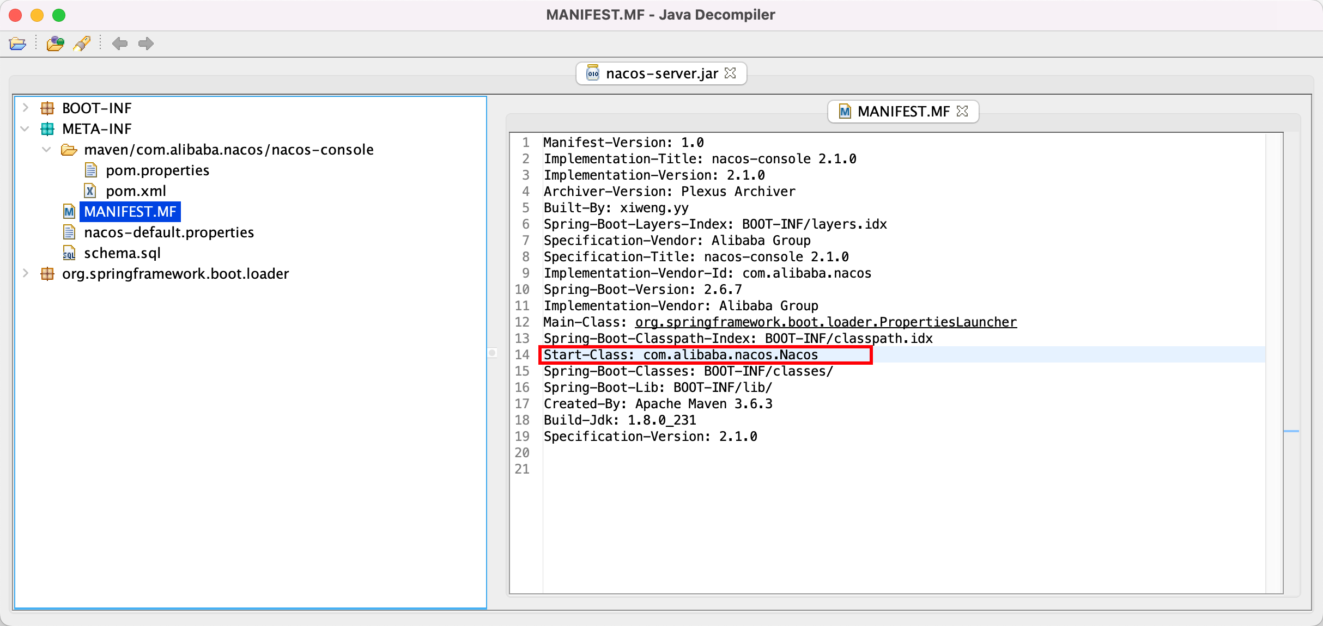Image resolution: width=1323 pixels, height=626 pixels.
Task: Click the Spring-Boot-Classes: BOOT-INF/classes/ line
Action: coord(688,371)
